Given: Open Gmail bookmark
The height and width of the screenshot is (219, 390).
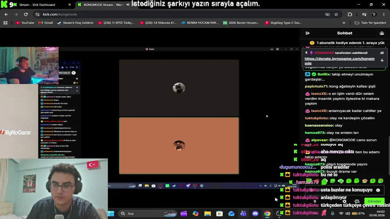Looking at the screenshot, I should point(46,23).
